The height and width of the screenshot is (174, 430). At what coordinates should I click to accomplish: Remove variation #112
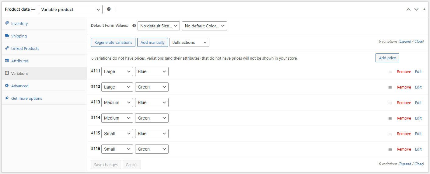[x=404, y=87]
